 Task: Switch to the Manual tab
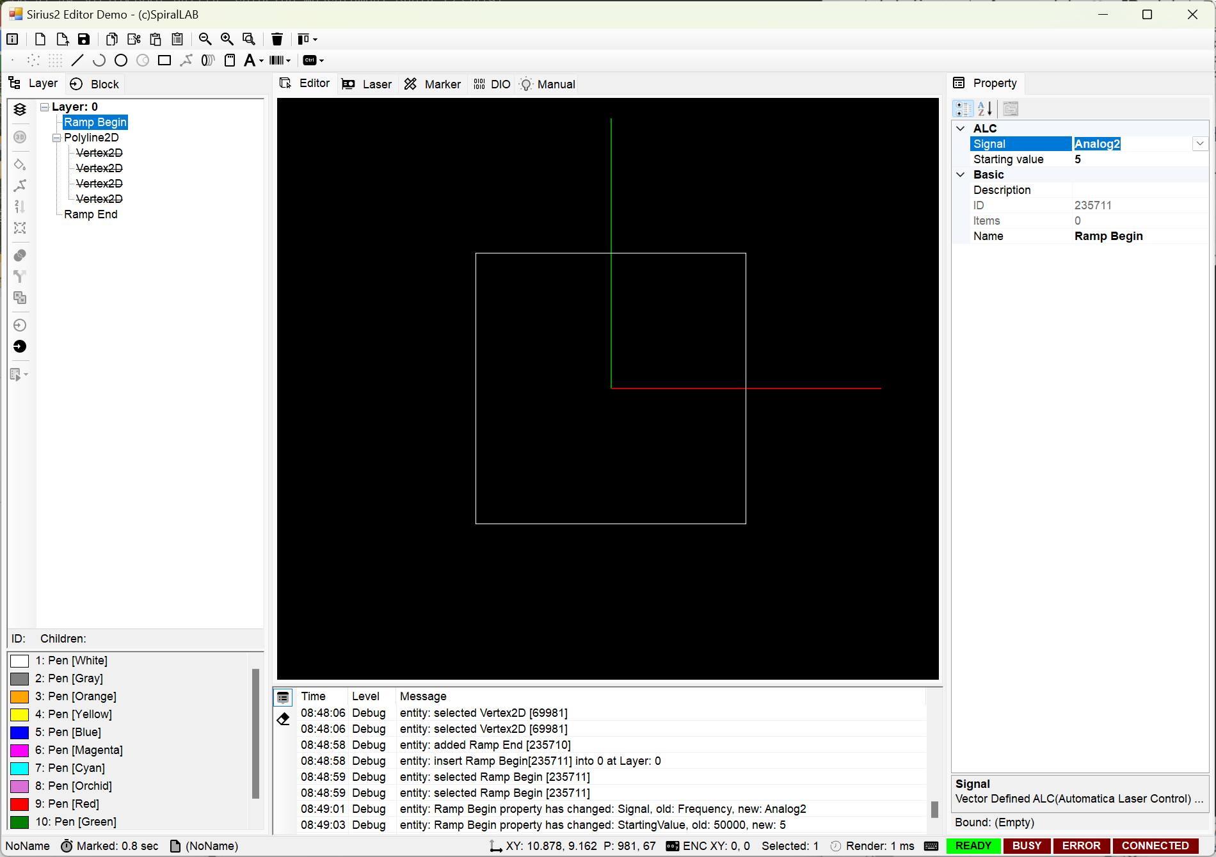[x=547, y=84]
